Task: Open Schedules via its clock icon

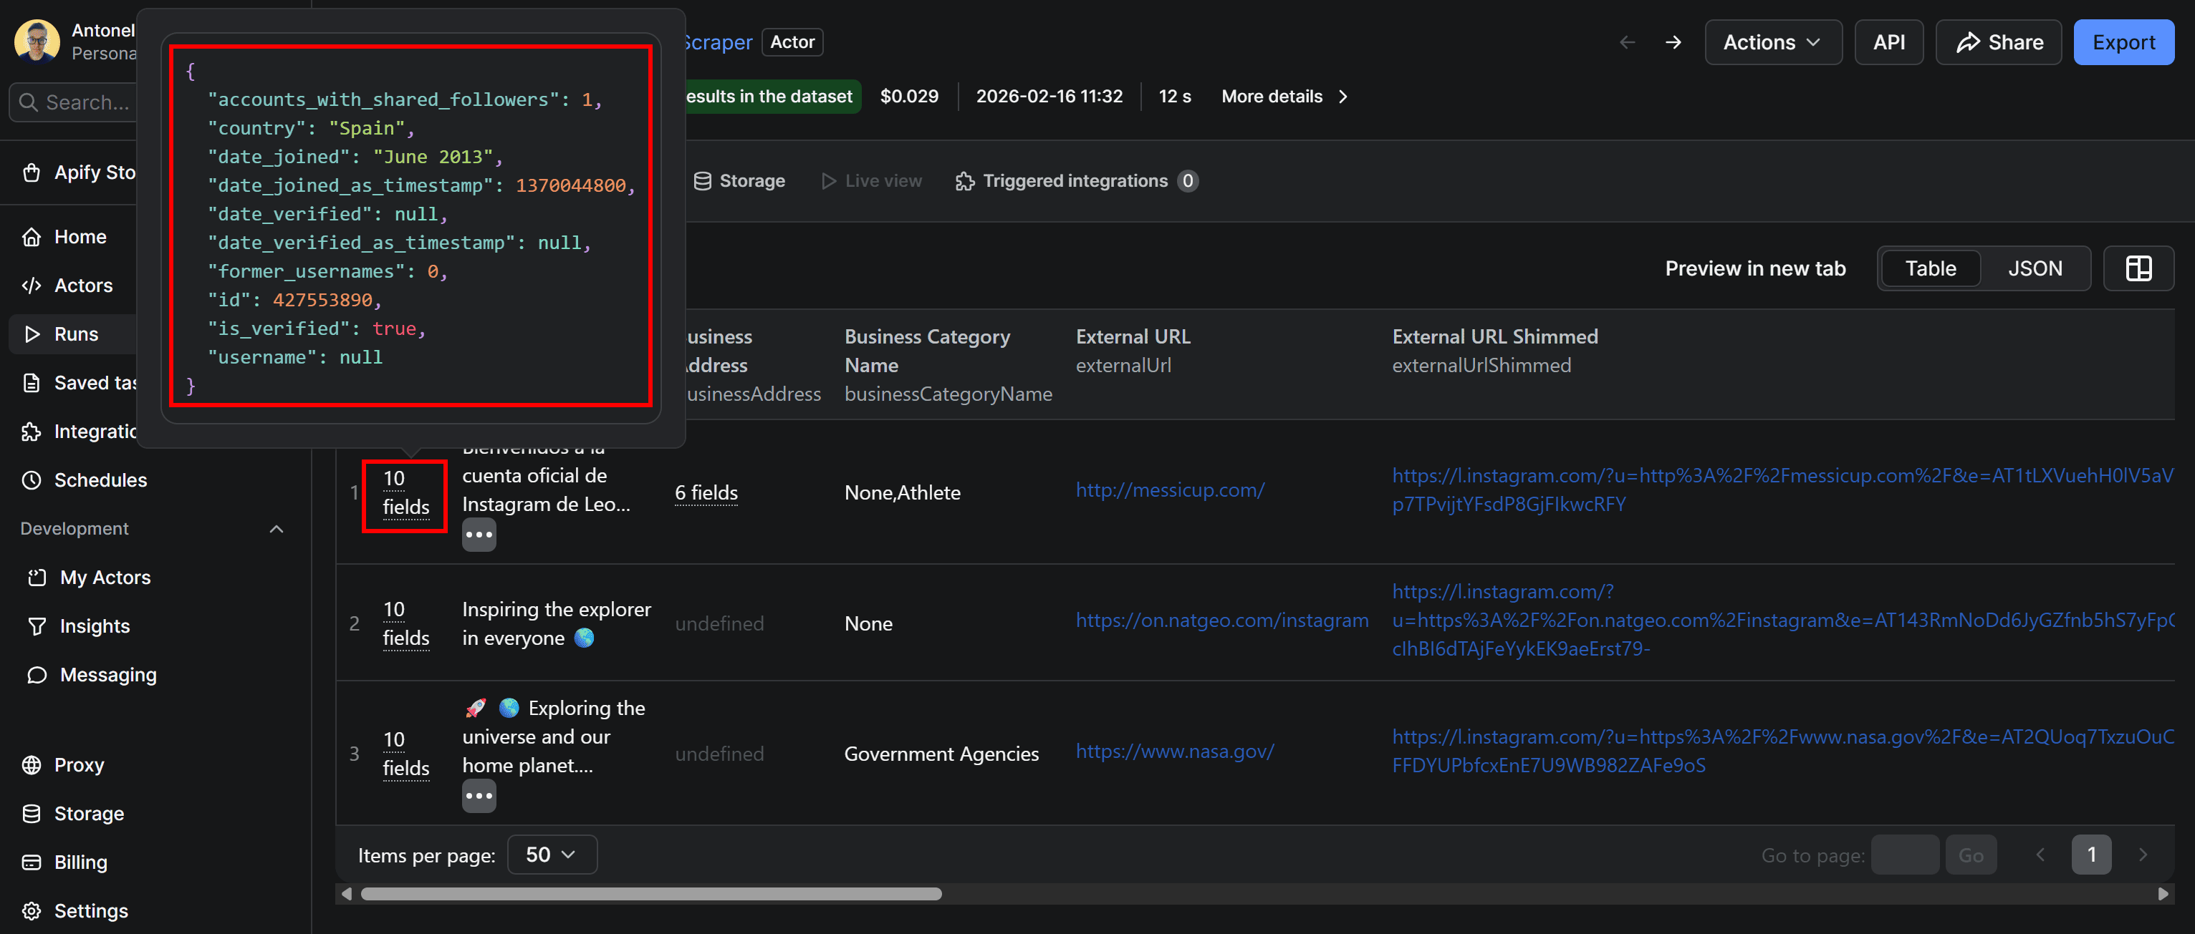Action: tap(32, 480)
